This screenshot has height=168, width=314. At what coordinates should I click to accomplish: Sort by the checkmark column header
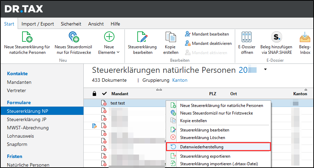click(x=104, y=94)
